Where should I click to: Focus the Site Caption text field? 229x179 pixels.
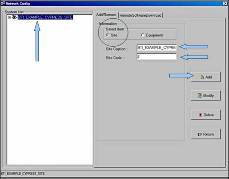point(156,48)
